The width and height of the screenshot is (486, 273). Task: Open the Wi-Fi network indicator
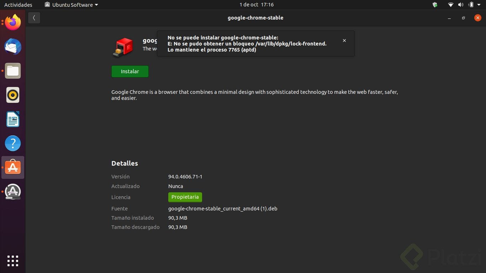pyautogui.click(x=451, y=5)
